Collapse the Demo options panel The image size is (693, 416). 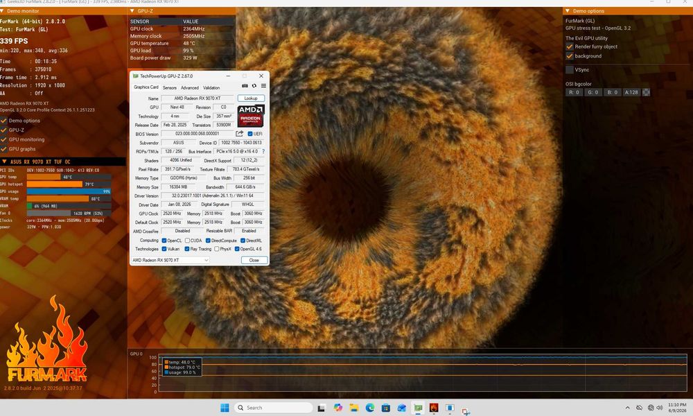click(568, 11)
